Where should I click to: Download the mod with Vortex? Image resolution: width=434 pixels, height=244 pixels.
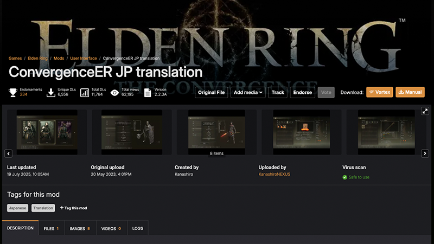click(379, 92)
